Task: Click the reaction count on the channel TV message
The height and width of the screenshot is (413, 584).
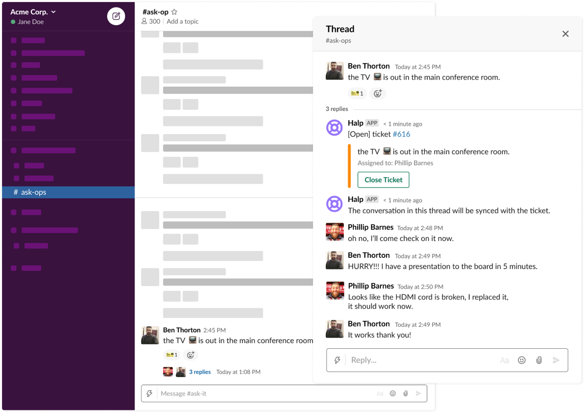Action: (x=172, y=355)
